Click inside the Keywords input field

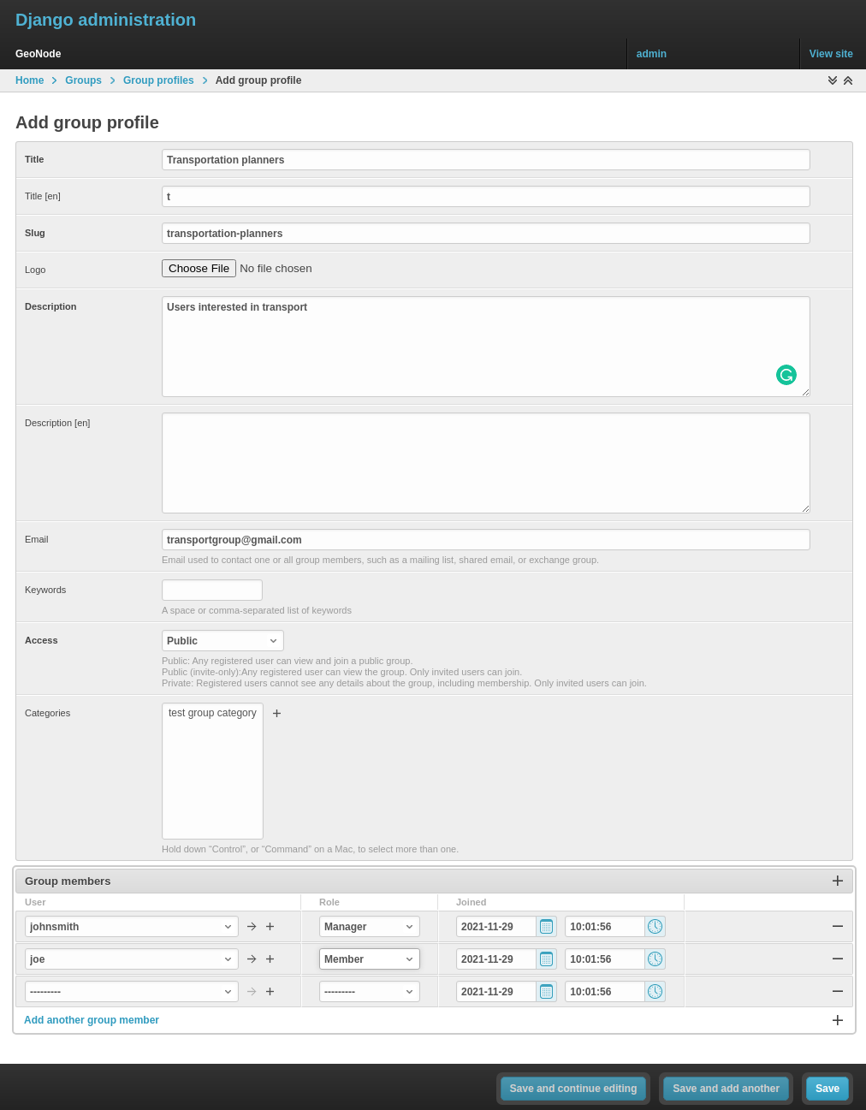(211, 590)
